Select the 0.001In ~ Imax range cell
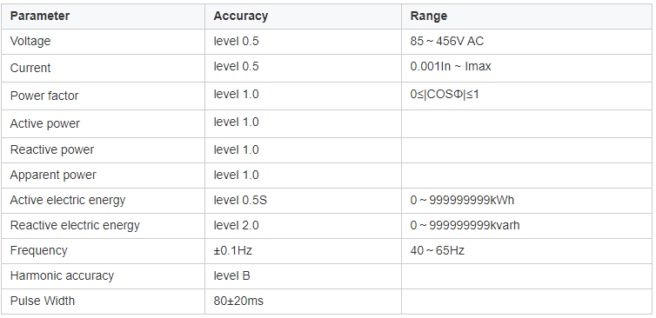Screen dimensions: 656x318 coord(526,68)
